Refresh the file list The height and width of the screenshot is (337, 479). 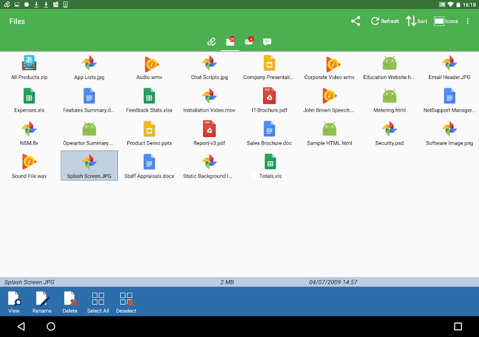385,21
